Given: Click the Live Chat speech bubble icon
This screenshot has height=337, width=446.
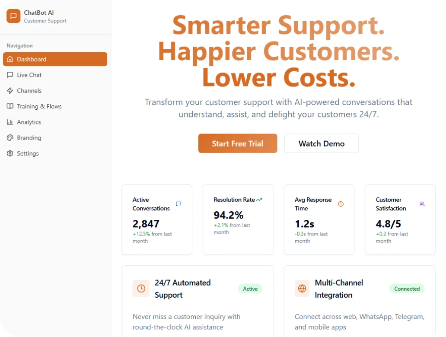Looking at the screenshot, I should [10, 75].
